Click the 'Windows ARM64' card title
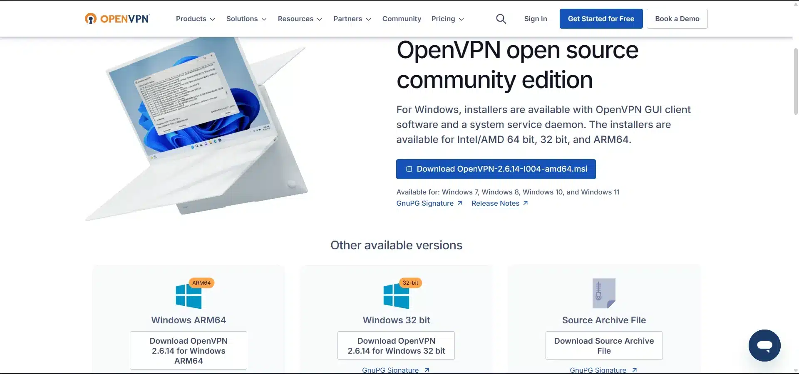Viewport: 799px width, 374px height. [x=189, y=320]
